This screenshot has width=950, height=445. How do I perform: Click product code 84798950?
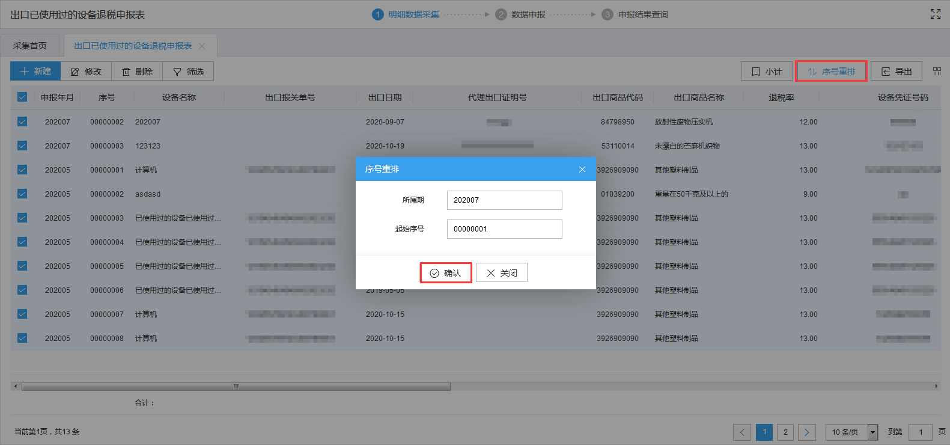click(618, 122)
